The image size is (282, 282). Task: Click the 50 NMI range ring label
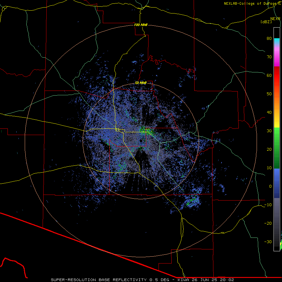click(x=141, y=83)
